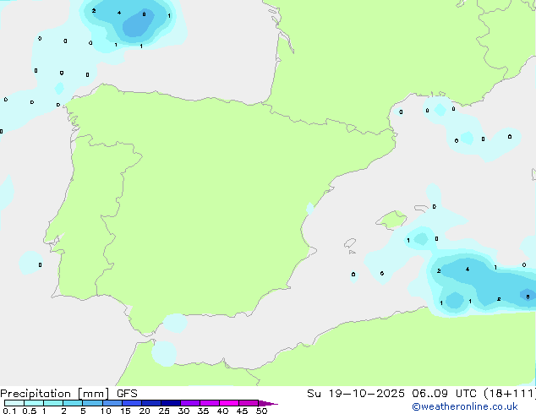The height and width of the screenshot is (414, 536).
Task: Select the 5 mm legend swatch
Action: 92,403
